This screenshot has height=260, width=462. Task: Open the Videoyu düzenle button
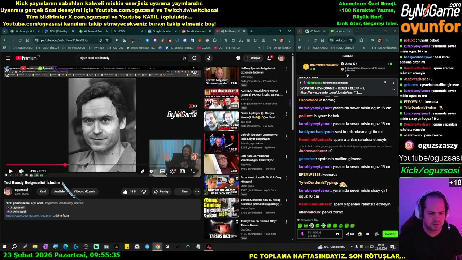pos(84,192)
